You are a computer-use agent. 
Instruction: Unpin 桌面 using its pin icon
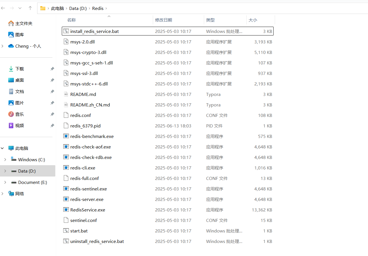click(x=52, y=80)
